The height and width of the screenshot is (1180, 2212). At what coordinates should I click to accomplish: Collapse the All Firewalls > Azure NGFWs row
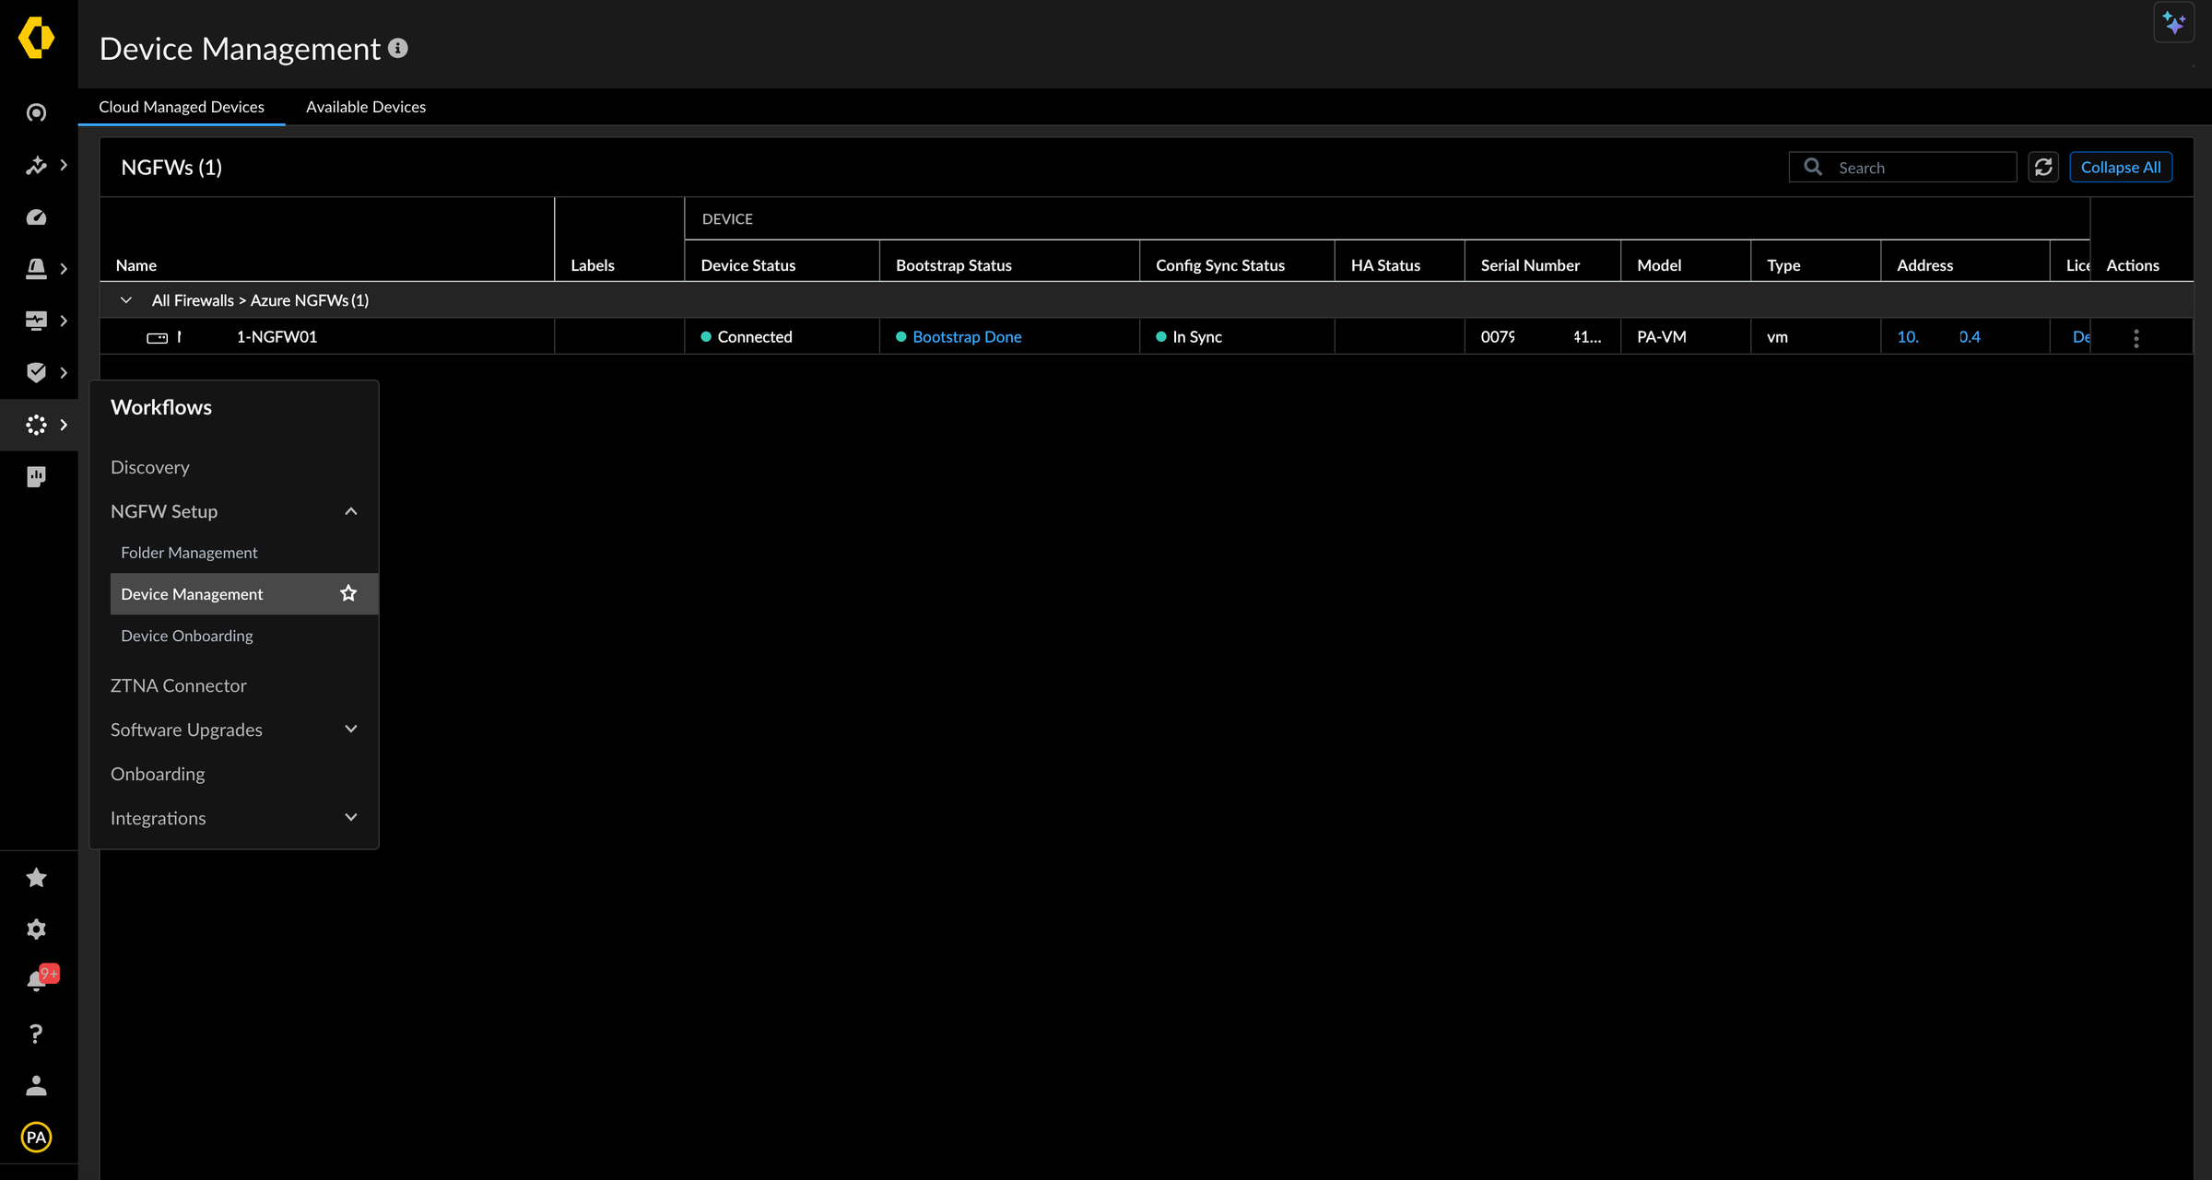126,300
